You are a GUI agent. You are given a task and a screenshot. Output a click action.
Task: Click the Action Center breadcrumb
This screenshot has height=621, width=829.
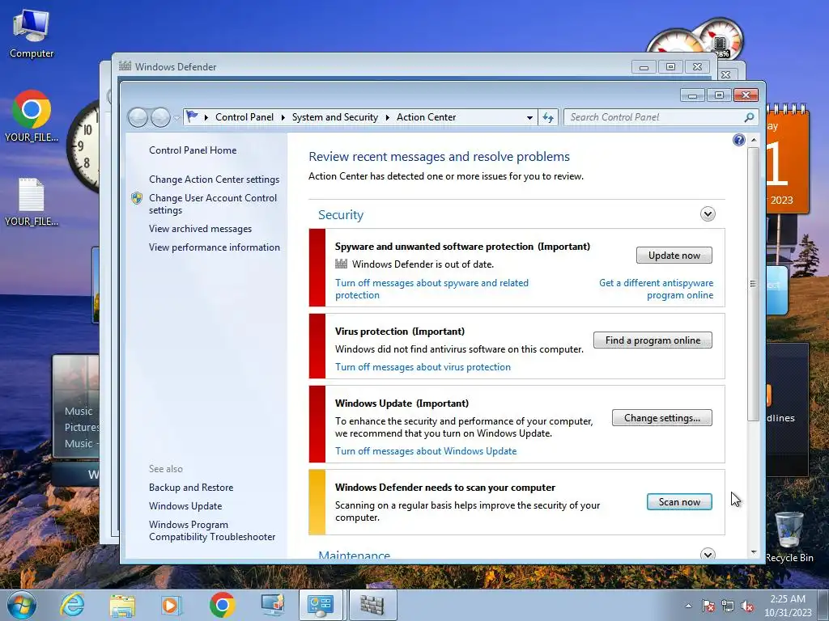click(426, 117)
